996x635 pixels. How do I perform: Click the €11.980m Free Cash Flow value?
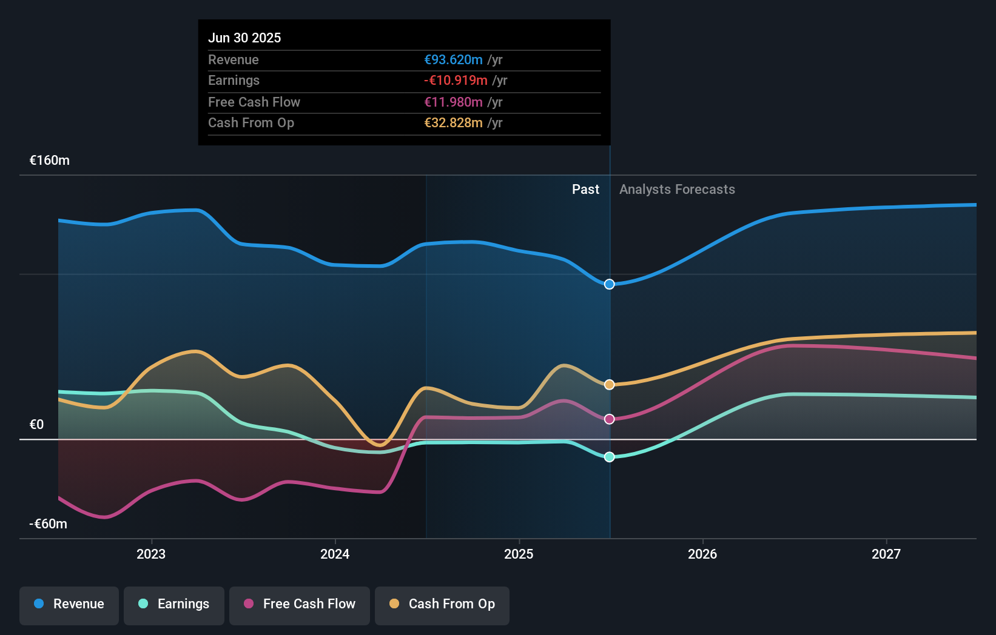[454, 102]
